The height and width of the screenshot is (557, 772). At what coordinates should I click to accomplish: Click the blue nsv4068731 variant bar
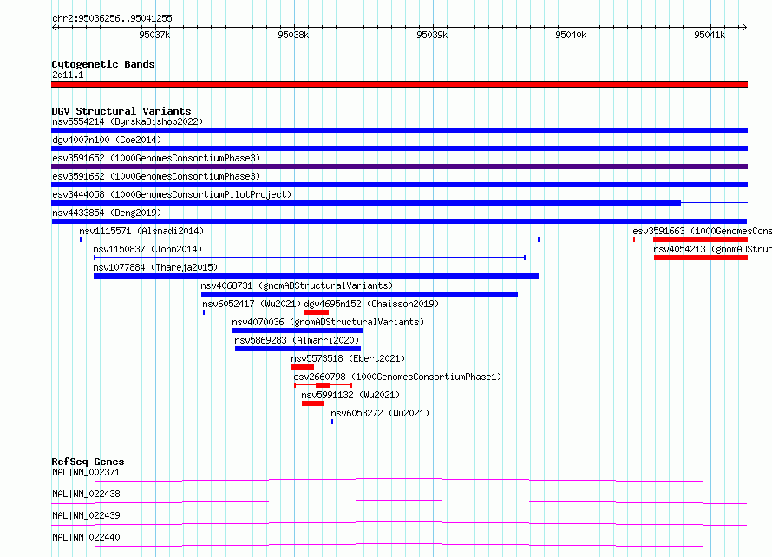coord(359,294)
